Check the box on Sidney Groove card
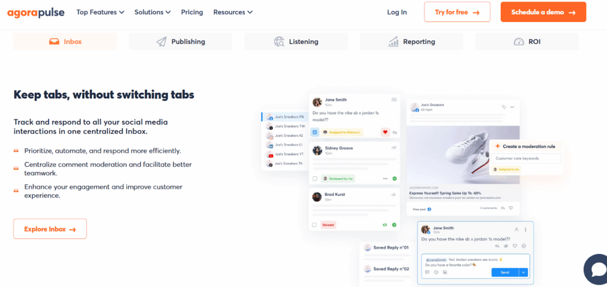 (x=315, y=179)
